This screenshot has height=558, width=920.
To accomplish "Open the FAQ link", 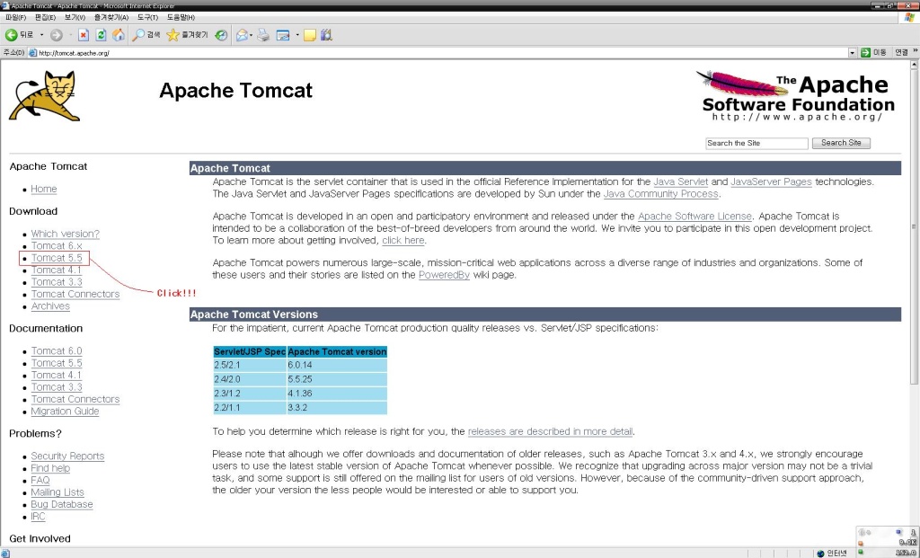I will click(x=40, y=480).
